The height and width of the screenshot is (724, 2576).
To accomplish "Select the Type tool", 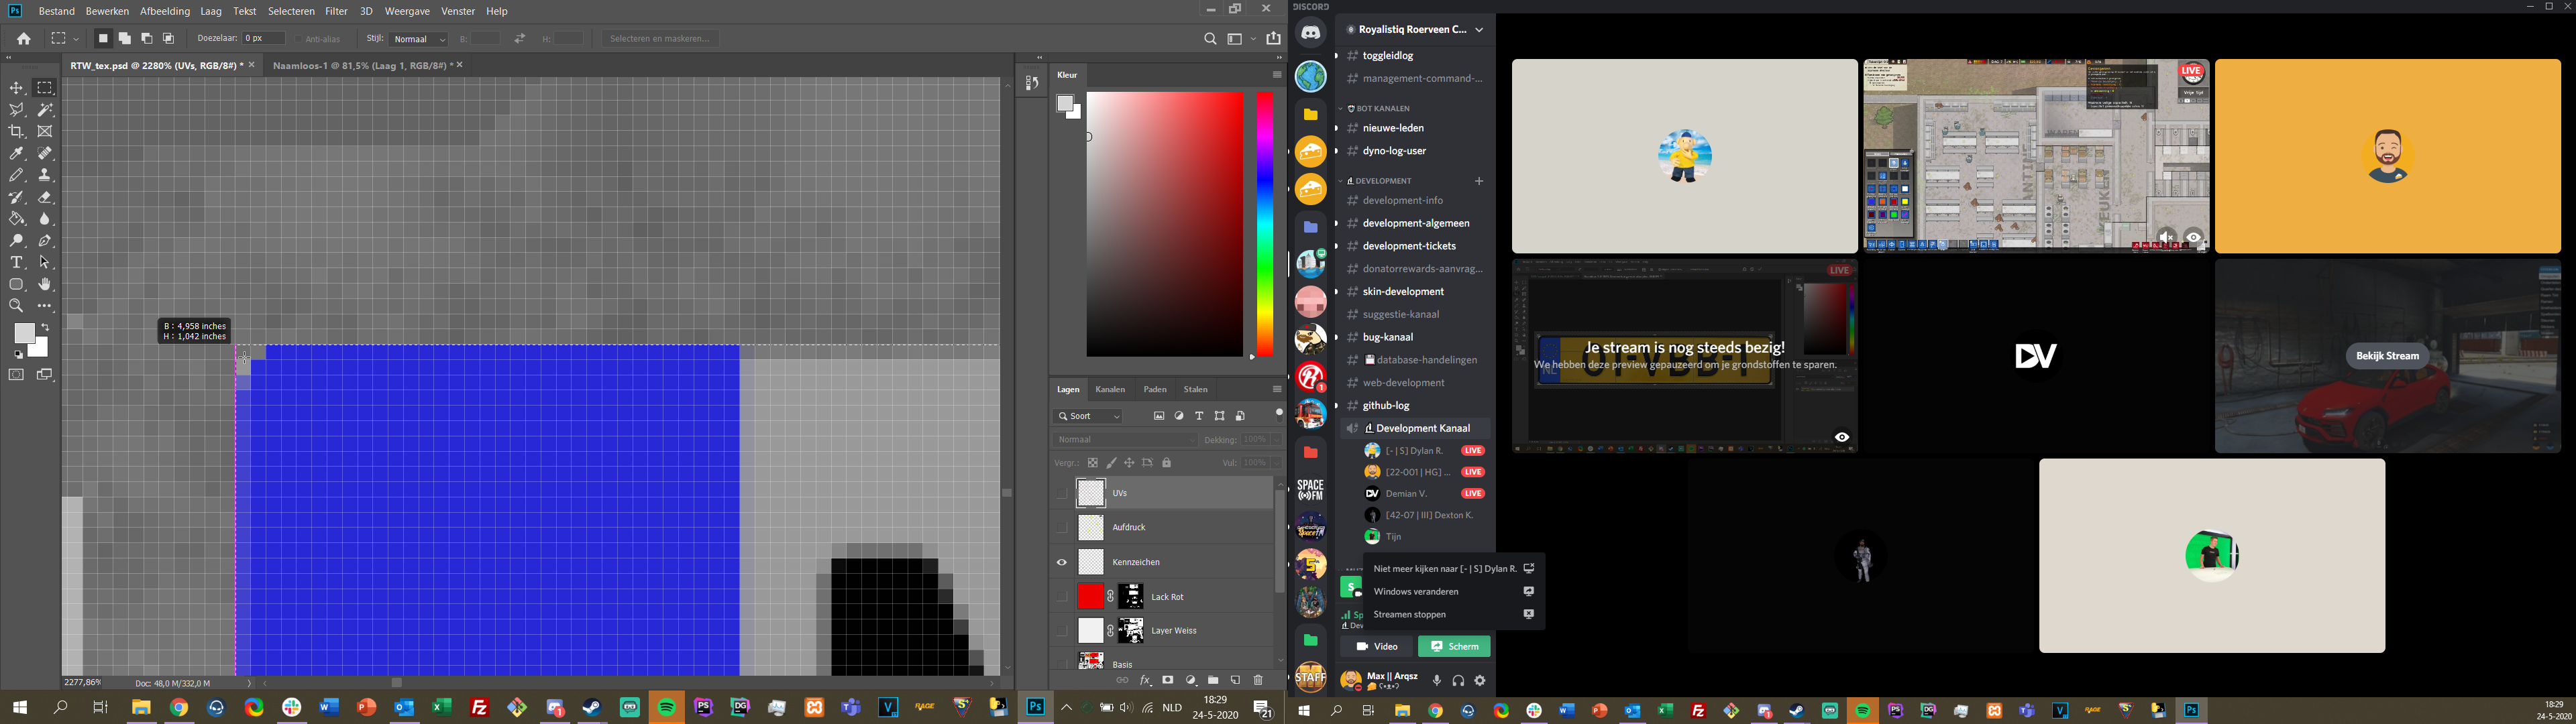I will tap(17, 263).
